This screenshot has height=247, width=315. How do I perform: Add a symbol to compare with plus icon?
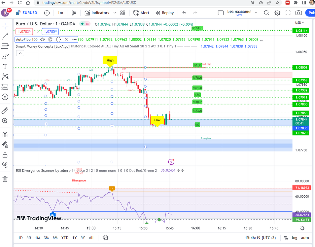point(47,13)
